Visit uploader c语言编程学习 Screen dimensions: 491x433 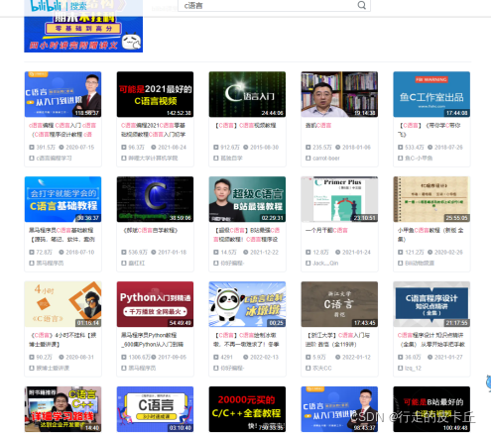coord(54,159)
